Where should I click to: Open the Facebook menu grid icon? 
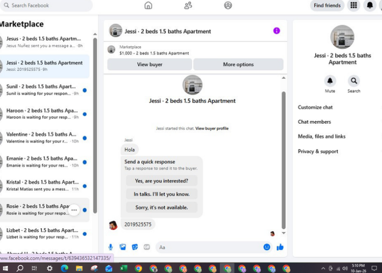coord(354,5)
